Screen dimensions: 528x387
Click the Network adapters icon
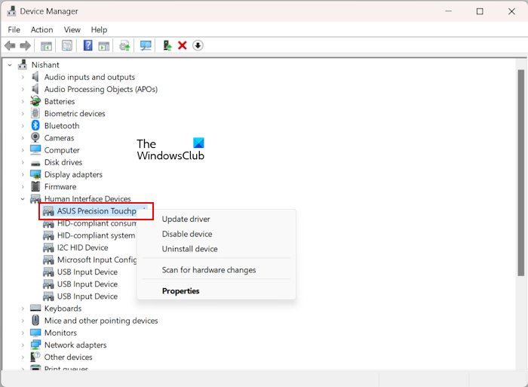[35, 345]
